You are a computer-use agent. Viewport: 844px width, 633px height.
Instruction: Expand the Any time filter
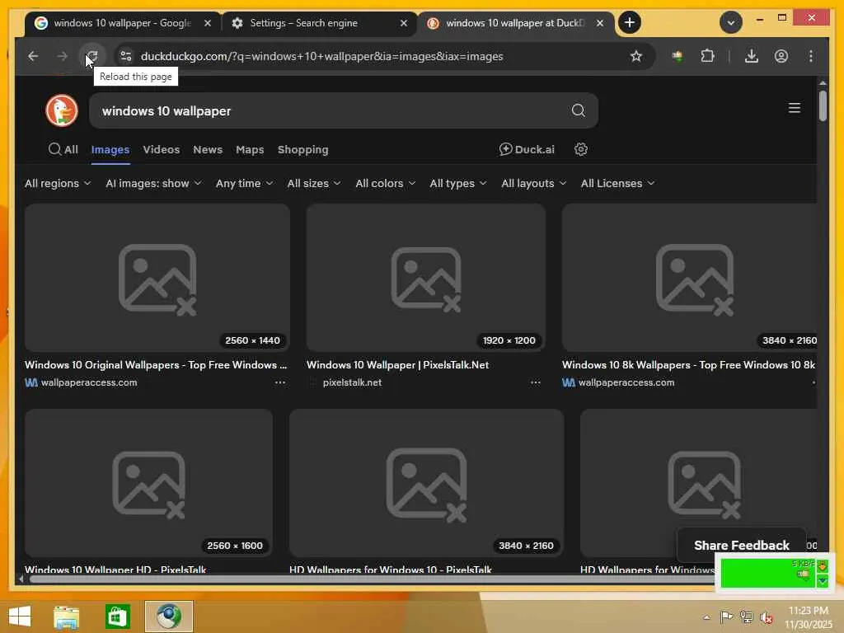(x=244, y=184)
